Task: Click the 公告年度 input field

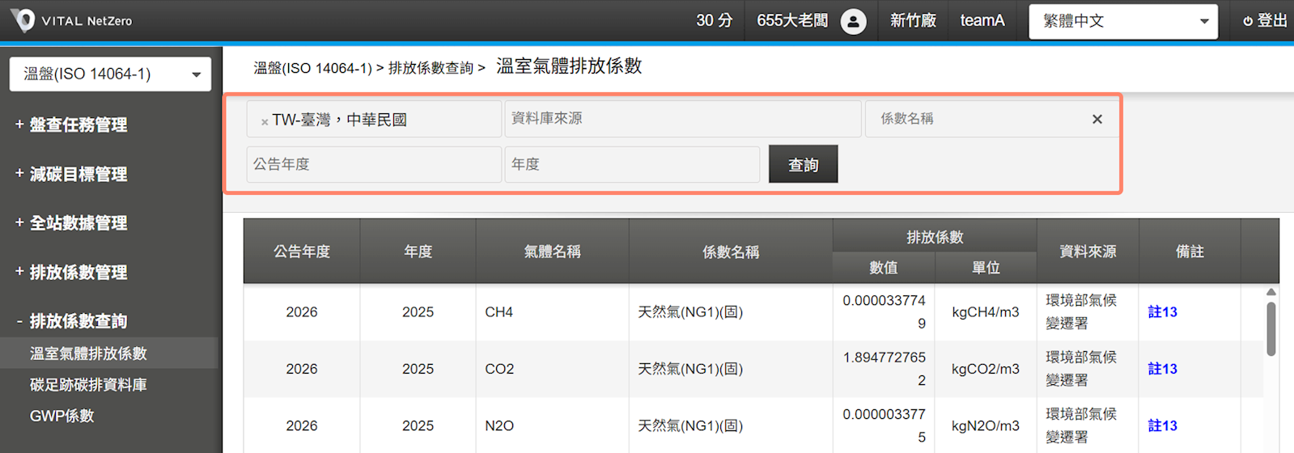Action: tap(373, 164)
